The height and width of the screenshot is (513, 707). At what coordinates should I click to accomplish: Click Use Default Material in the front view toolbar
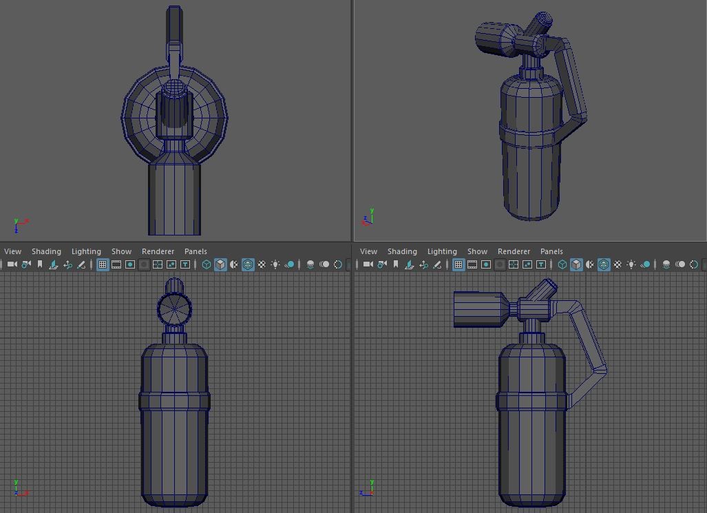pos(233,264)
